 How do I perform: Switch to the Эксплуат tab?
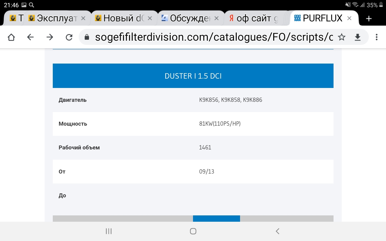coord(57,18)
